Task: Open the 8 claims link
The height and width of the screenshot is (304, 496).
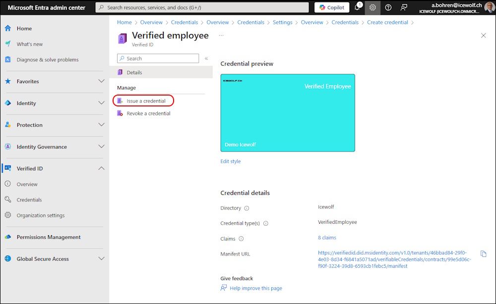Action: point(327,238)
